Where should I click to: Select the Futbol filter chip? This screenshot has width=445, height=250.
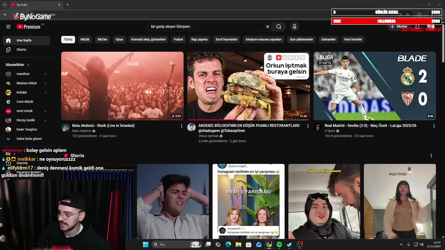tap(178, 40)
